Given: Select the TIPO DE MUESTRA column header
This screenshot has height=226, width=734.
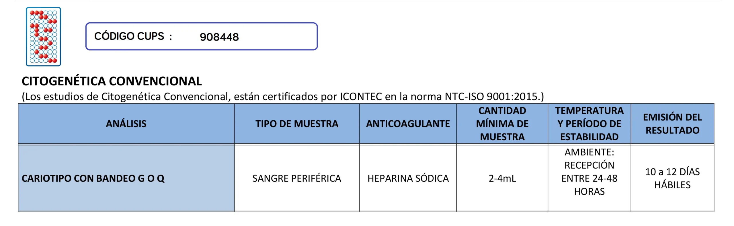Looking at the screenshot, I should (x=296, y=124).
